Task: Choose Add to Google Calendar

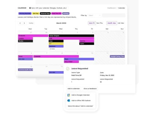Action: (x=80, y=95)
